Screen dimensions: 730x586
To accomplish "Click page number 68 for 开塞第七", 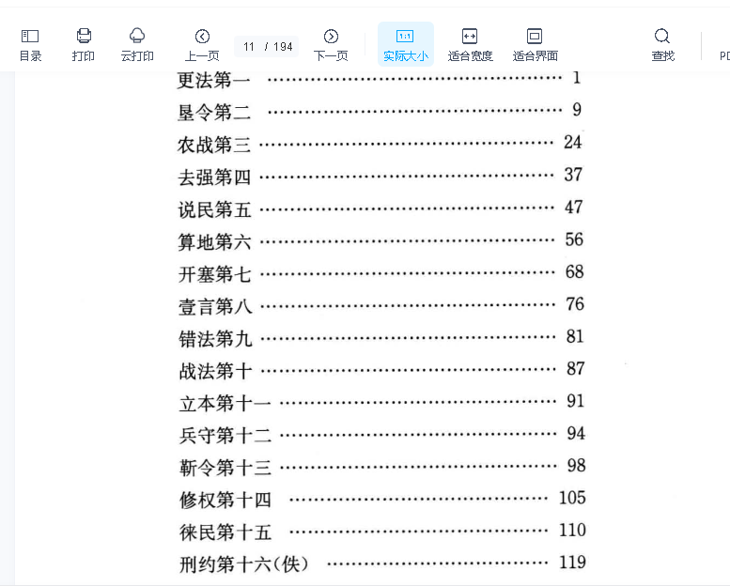I will (574, 271).
